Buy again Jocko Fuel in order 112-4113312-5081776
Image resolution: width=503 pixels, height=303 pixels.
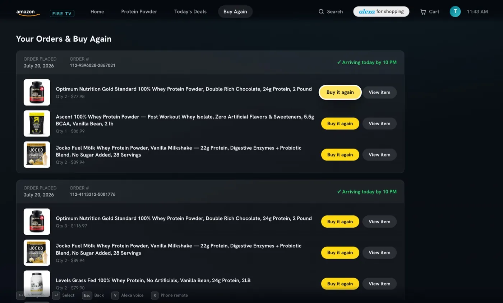click(x=340, y=253)
